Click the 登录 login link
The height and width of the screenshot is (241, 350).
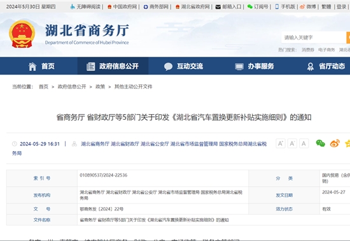[341, 7]
